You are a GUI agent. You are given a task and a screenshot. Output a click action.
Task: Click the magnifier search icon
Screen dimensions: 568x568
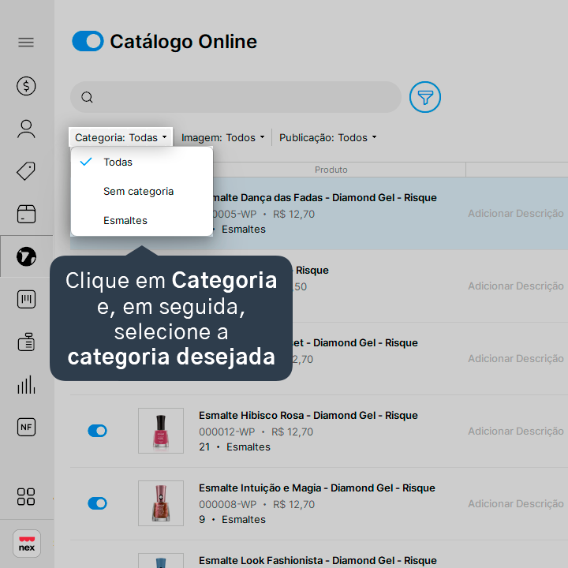[x=87, y=97]
